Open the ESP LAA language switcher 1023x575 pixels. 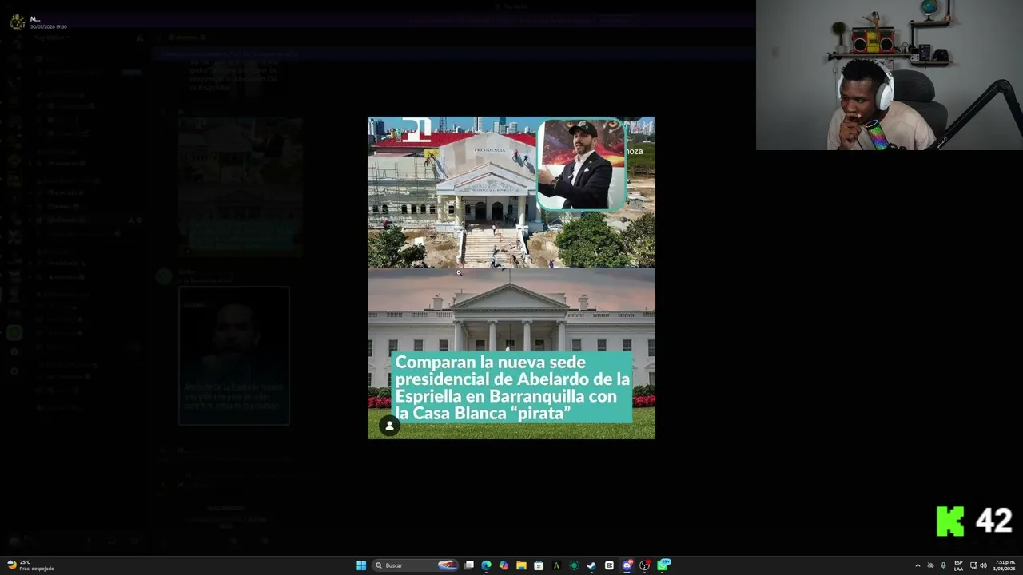coord(958,565)
